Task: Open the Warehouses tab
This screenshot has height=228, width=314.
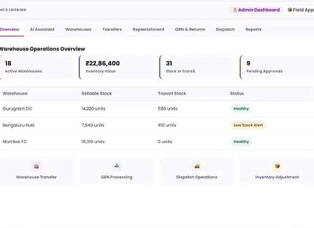Action: tap(78, 30)
